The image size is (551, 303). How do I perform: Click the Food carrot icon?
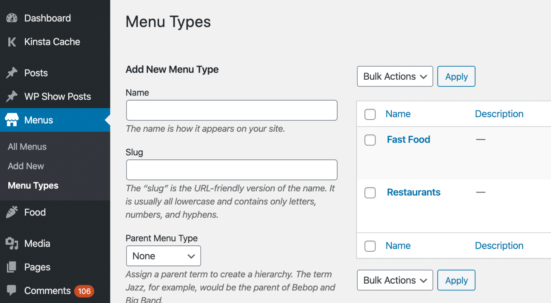pyautogui.click(x=12, y=212)
